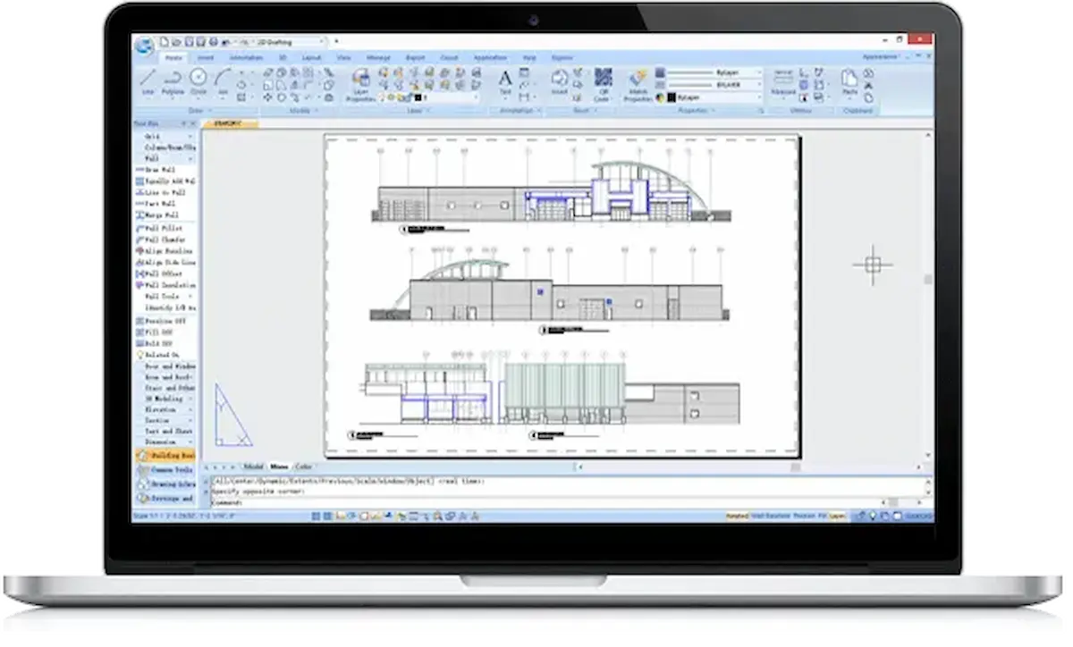
Task: Click Draw Wall in the sidebar
Action: click(161, 171)
